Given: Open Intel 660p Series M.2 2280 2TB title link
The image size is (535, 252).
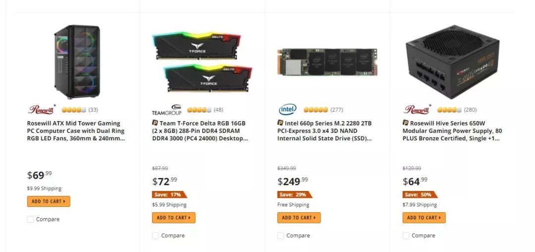Looking at the screenshot, I should point(324,131).
